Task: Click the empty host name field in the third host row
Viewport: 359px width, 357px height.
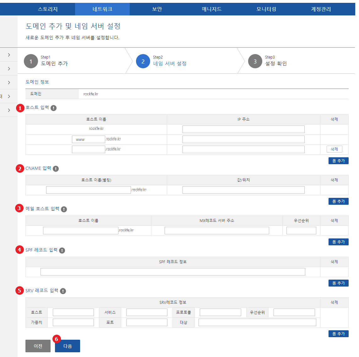Action: click(88, 149)
